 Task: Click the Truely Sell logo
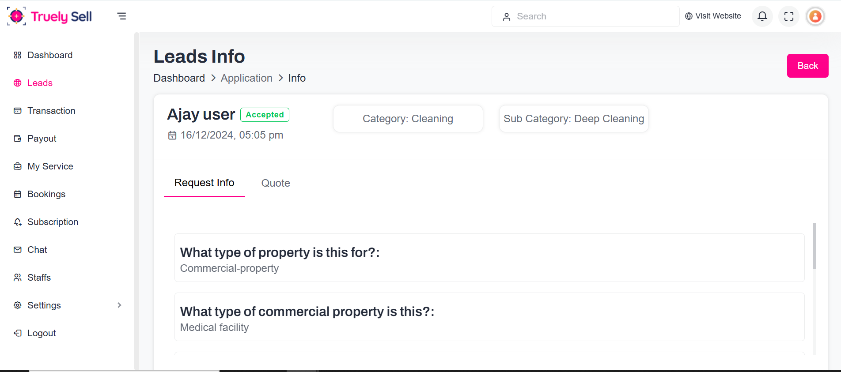[50, 16]
